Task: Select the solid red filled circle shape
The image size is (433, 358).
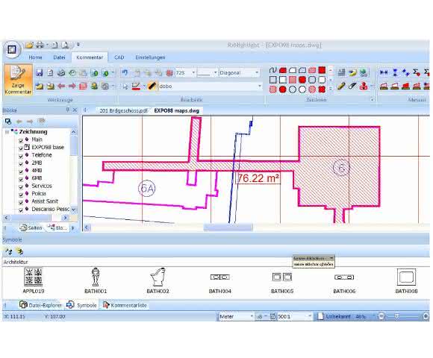Action: coord(282,89)
